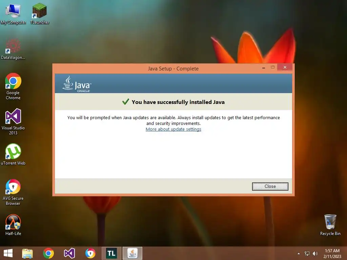
Task: Open Visual Studio from the taskbar
Action: [x=69, y=253]
